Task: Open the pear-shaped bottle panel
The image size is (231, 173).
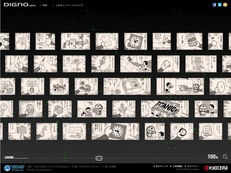Action: coord(45,64)
